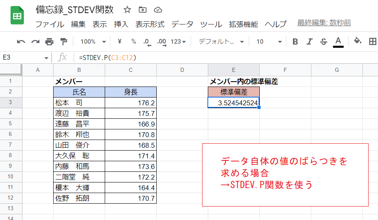Print the spreadsheet

point(49,42)
